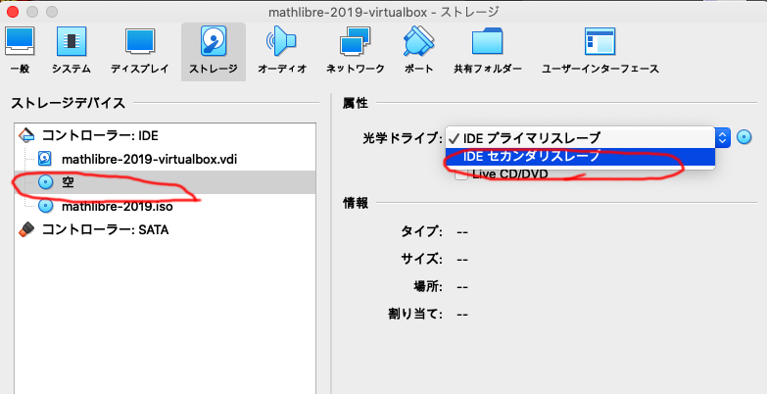Click the 一般 tab label
The height and width of the screenshot is (394, 767).
pos(20,69)
